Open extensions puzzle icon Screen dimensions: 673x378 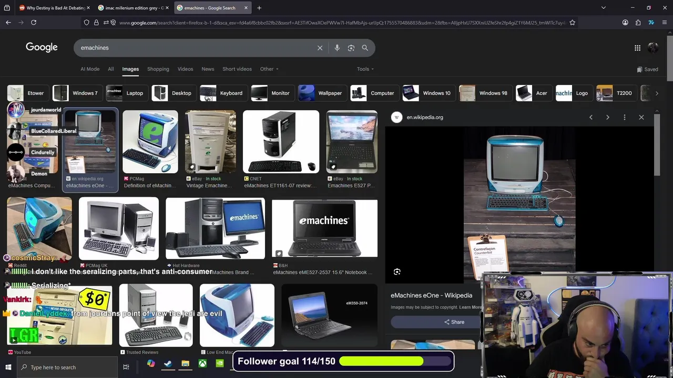pyautogui.click(x=638, y=23)
